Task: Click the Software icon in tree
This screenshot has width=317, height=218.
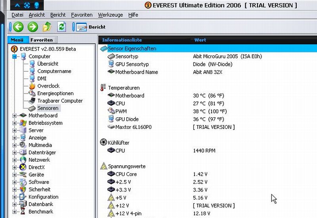Action: coord(23,182)
